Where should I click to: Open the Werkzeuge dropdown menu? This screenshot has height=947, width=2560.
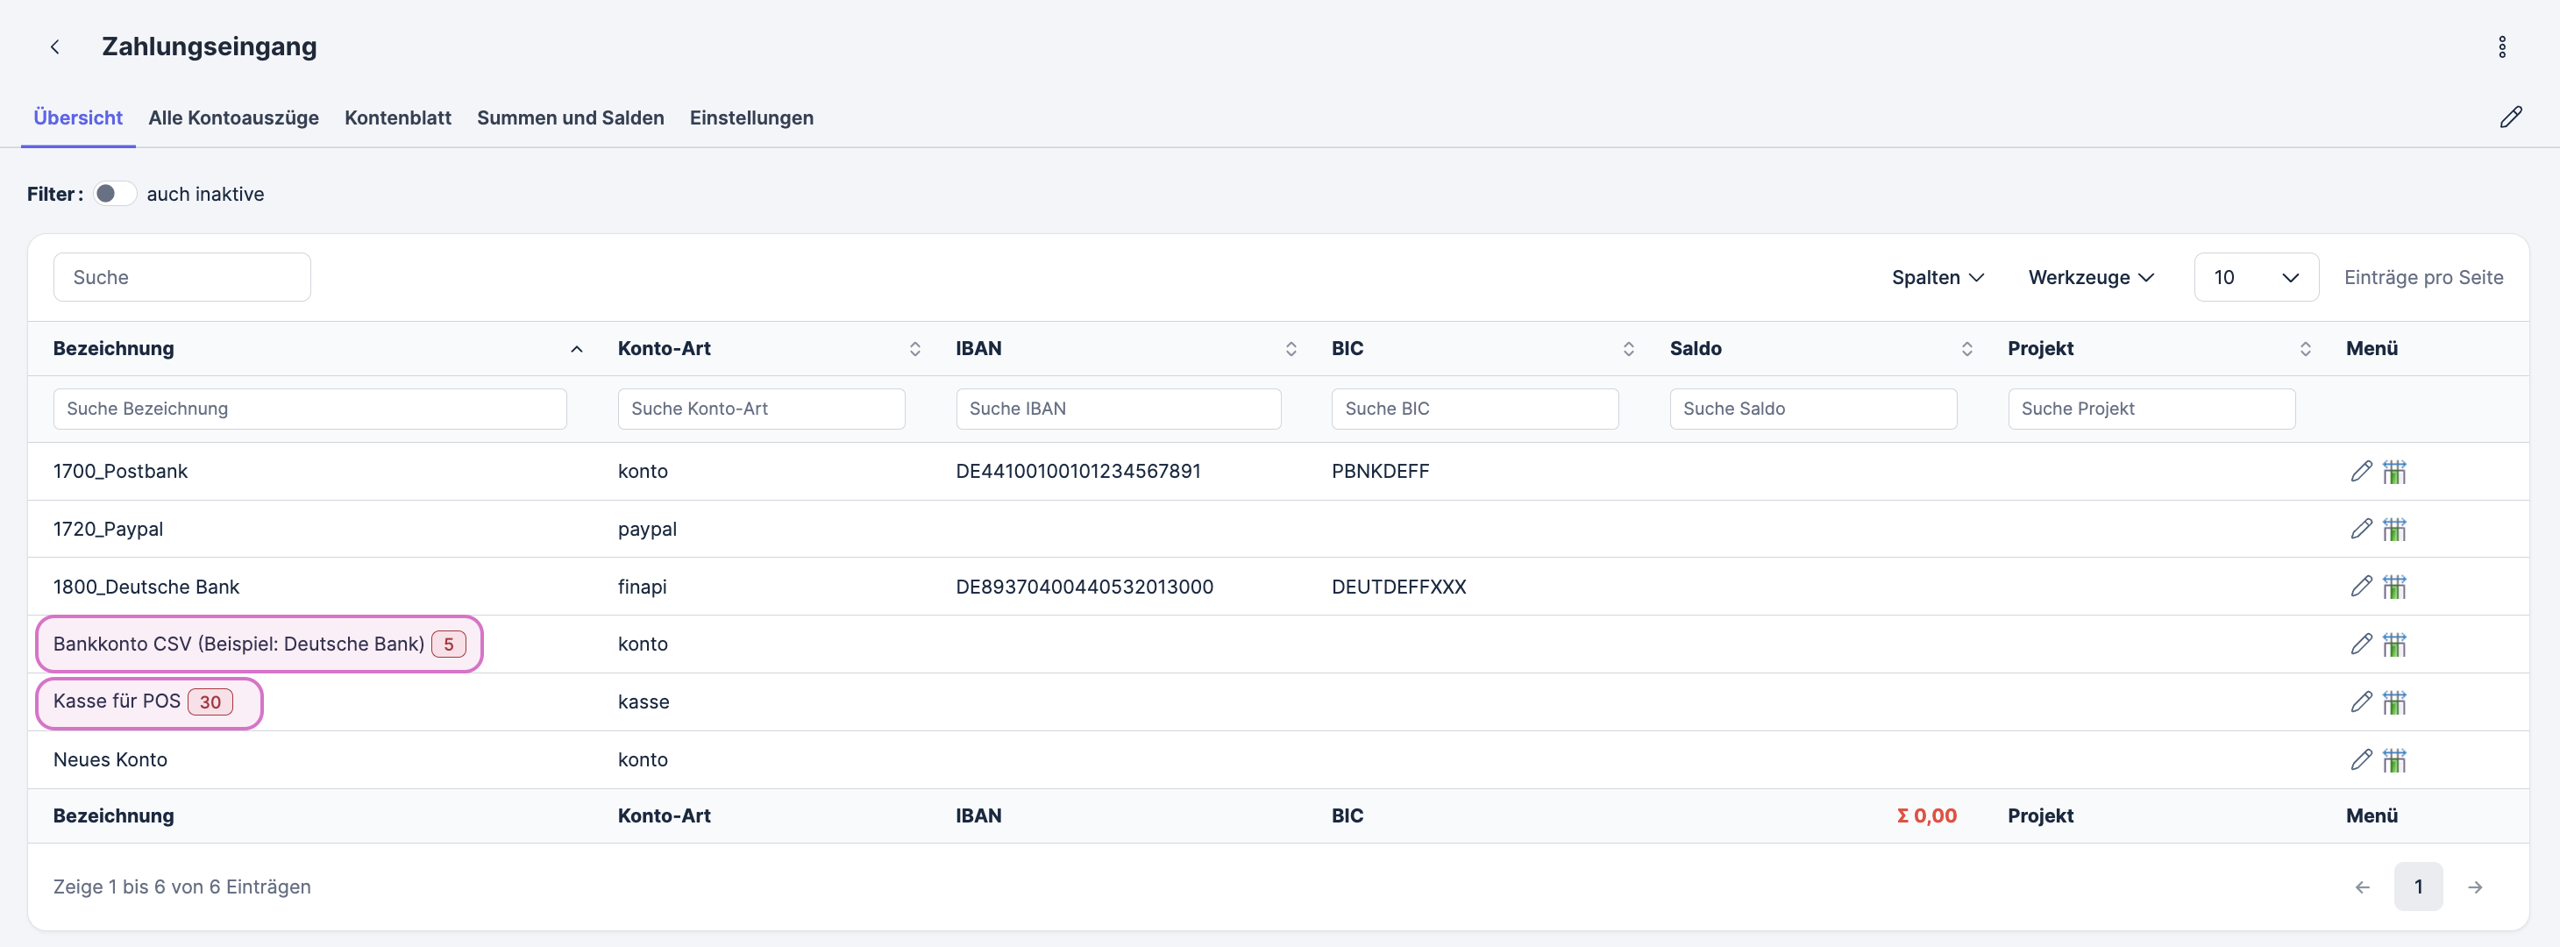(x=2090, y=277)
